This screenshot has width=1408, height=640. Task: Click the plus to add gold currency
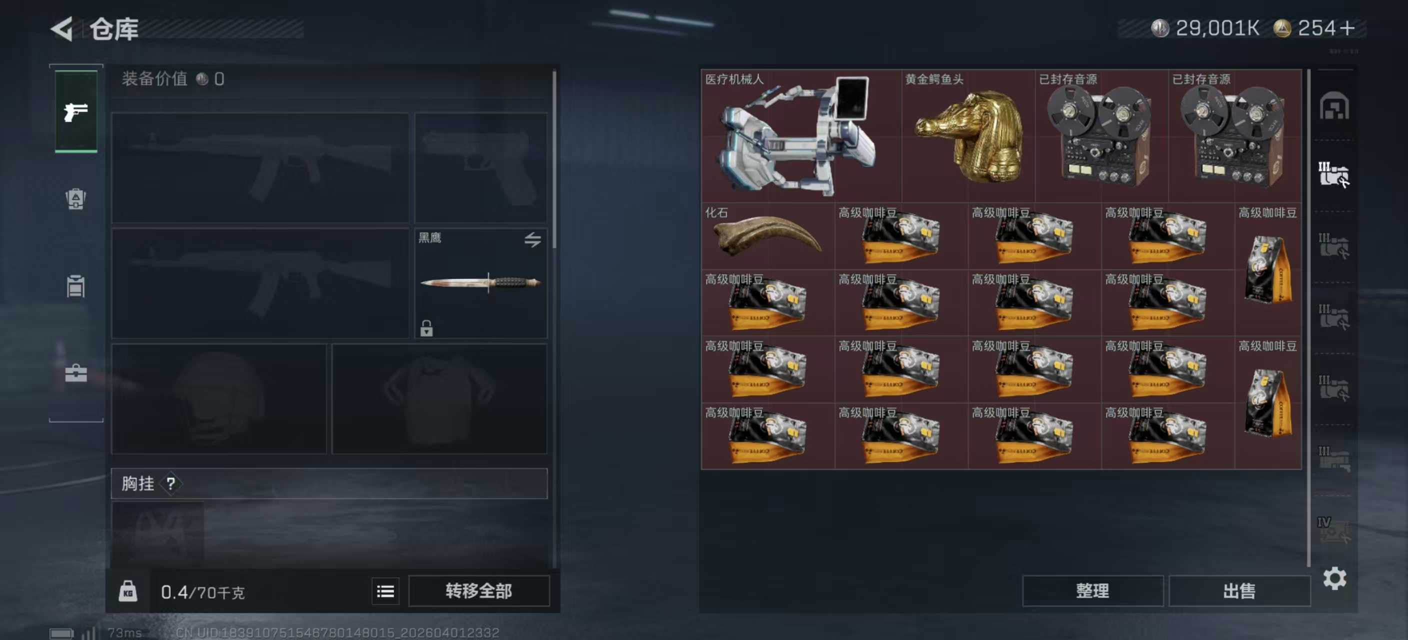click(x=1347, y=28)
